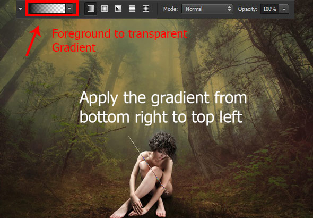
Task: Click the Opacity label
Action: (x=248, y=9)
